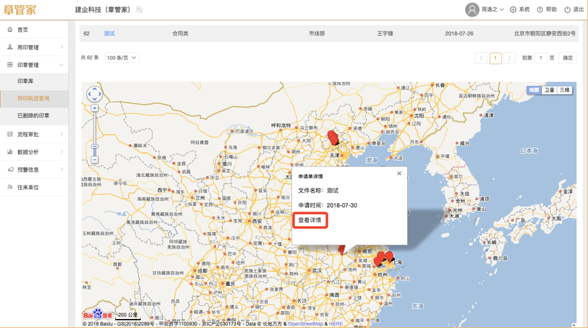
Task: Click the 王宇锋 cell in row 62
Action: pyautogui.click(x=385, y=34)
